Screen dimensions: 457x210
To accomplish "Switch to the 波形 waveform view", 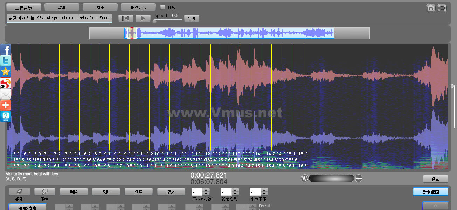I will (62, 7).
